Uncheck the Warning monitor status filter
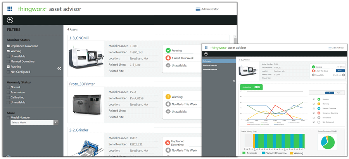 click(x=8, y=51)
